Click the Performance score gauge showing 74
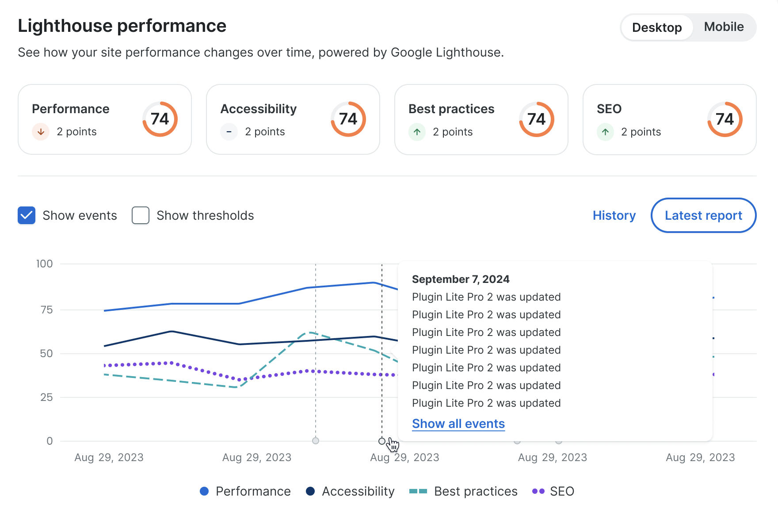 pos(160,118)
